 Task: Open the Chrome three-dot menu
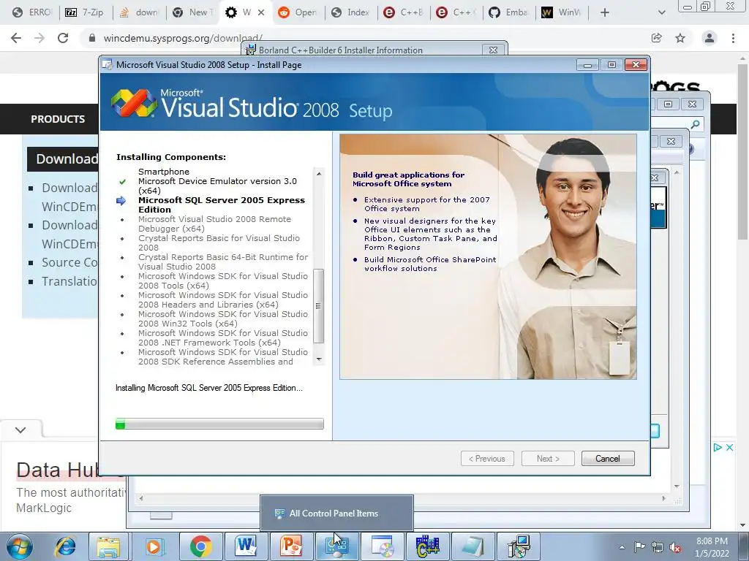[x=733, y=38]
